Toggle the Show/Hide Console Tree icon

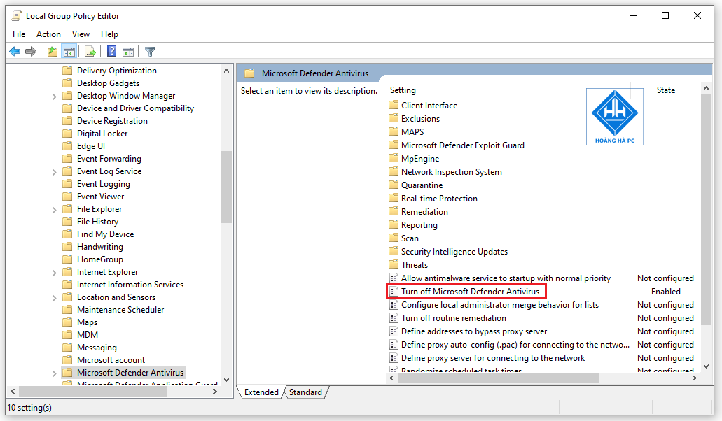click(x=69, y=52)
